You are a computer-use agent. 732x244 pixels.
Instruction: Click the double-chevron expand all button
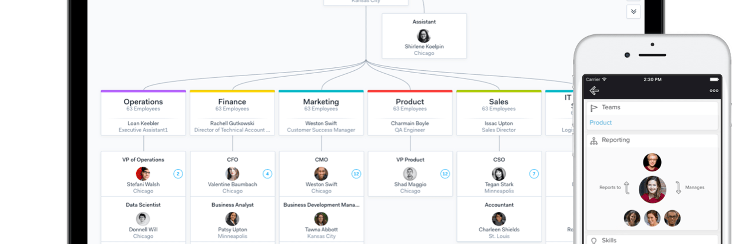point(633,12)
